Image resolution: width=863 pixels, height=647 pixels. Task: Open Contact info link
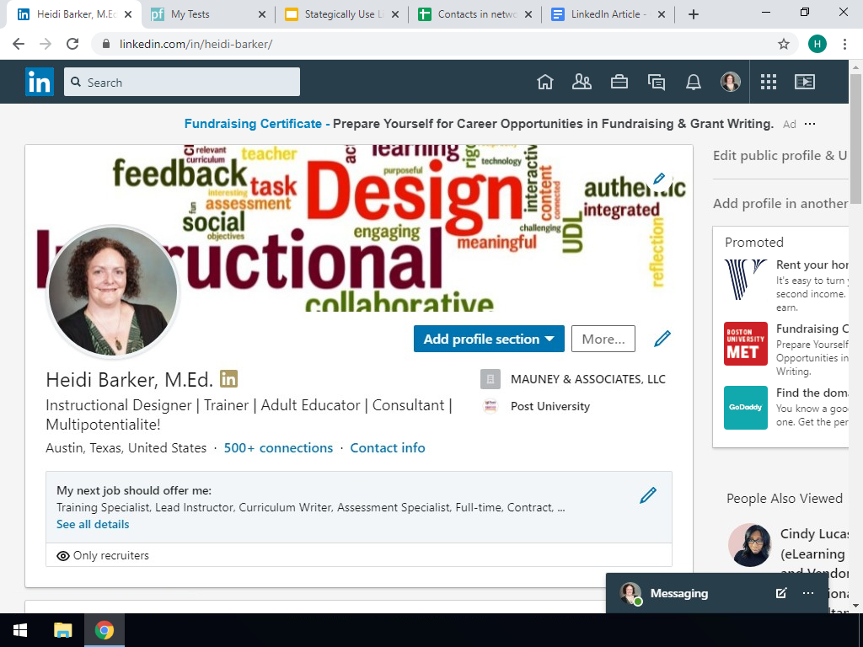pos(388,448)
